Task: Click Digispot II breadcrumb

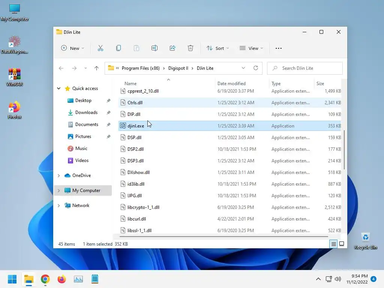Action: 178,68
